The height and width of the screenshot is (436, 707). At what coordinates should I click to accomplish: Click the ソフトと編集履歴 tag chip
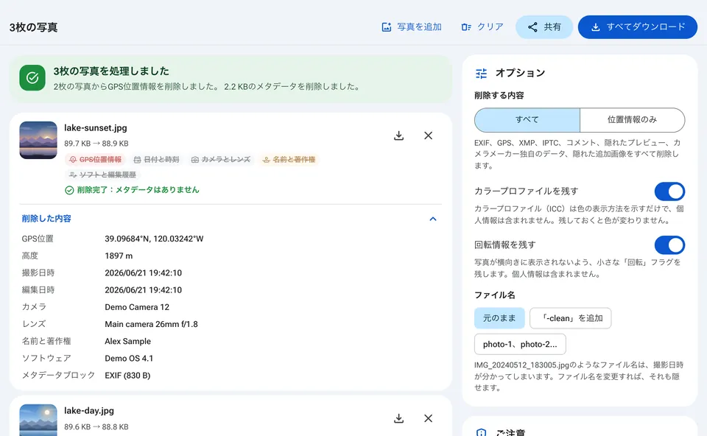[x=103, y=175]
